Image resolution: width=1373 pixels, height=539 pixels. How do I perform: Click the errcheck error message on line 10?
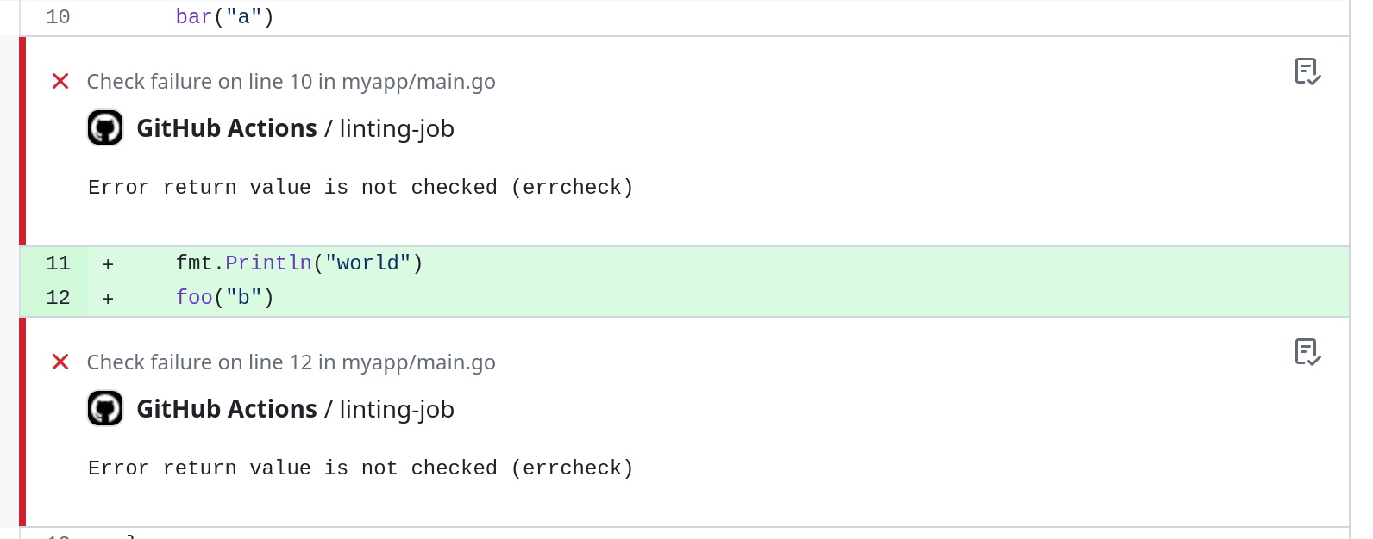coord(360,187)
